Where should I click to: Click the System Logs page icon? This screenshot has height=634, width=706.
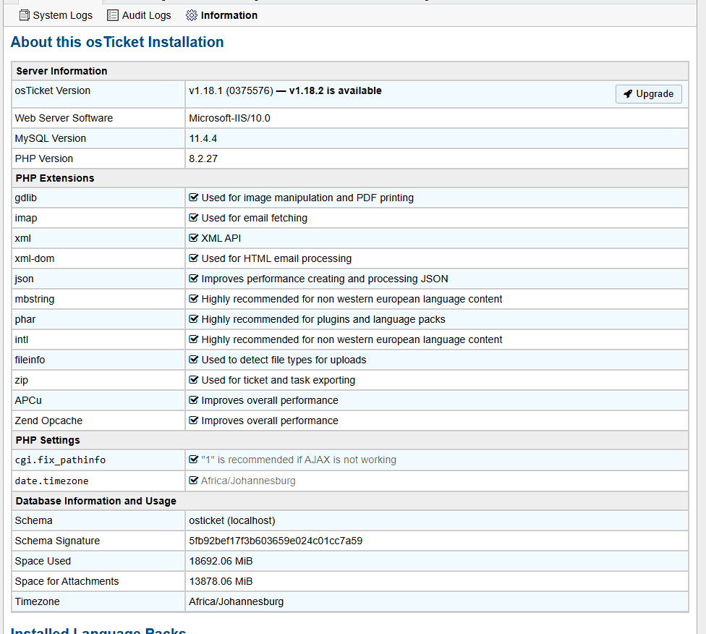click(25, 15)
